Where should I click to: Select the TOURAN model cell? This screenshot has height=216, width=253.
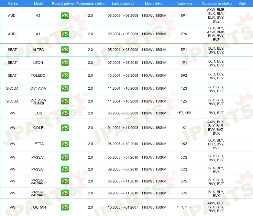pos(38,207)
